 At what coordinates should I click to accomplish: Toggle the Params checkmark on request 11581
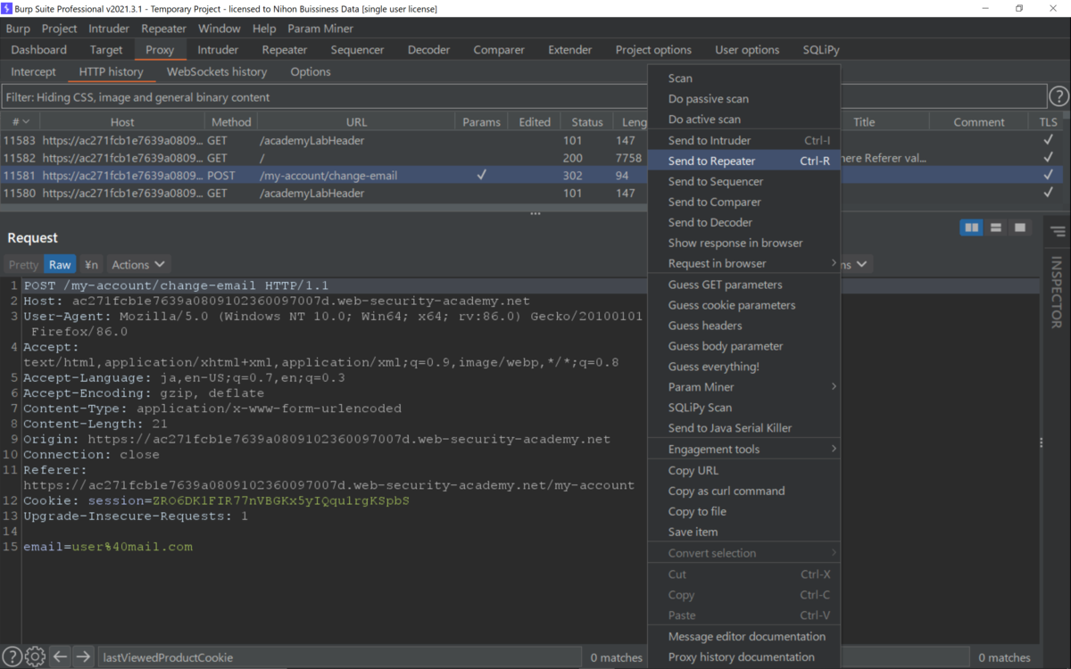[481, 176]
